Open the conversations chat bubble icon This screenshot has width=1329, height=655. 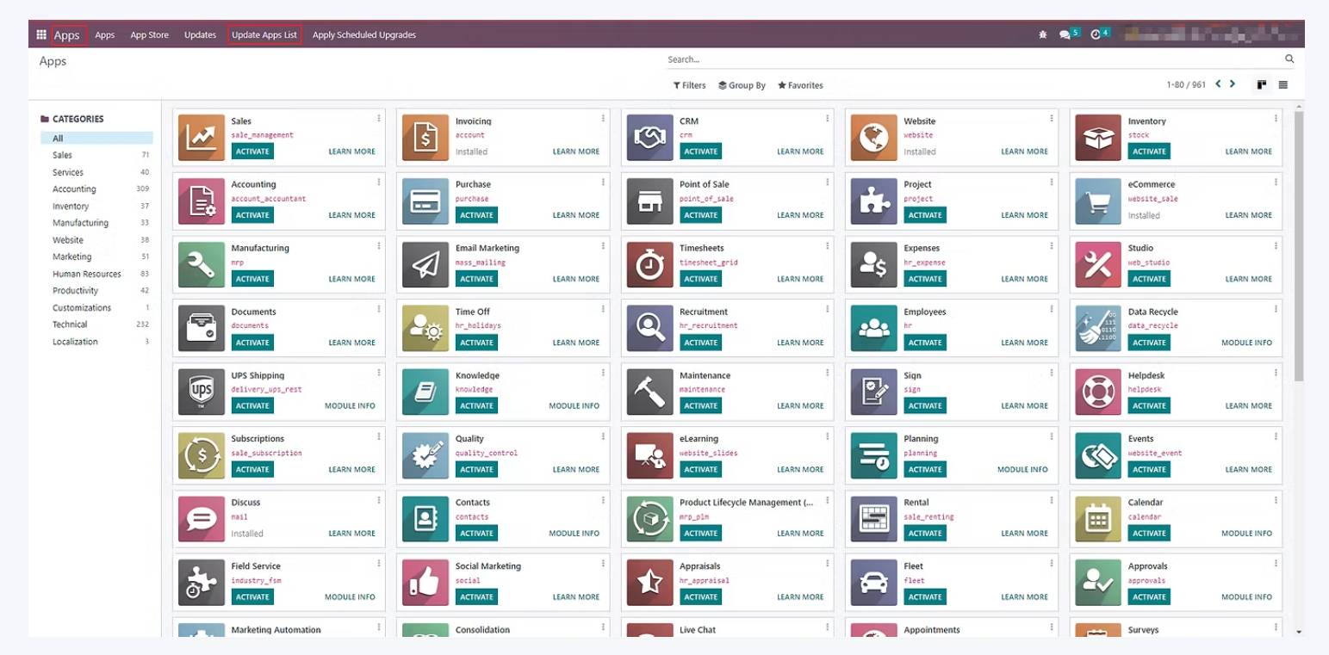[x=1065, y=34]
